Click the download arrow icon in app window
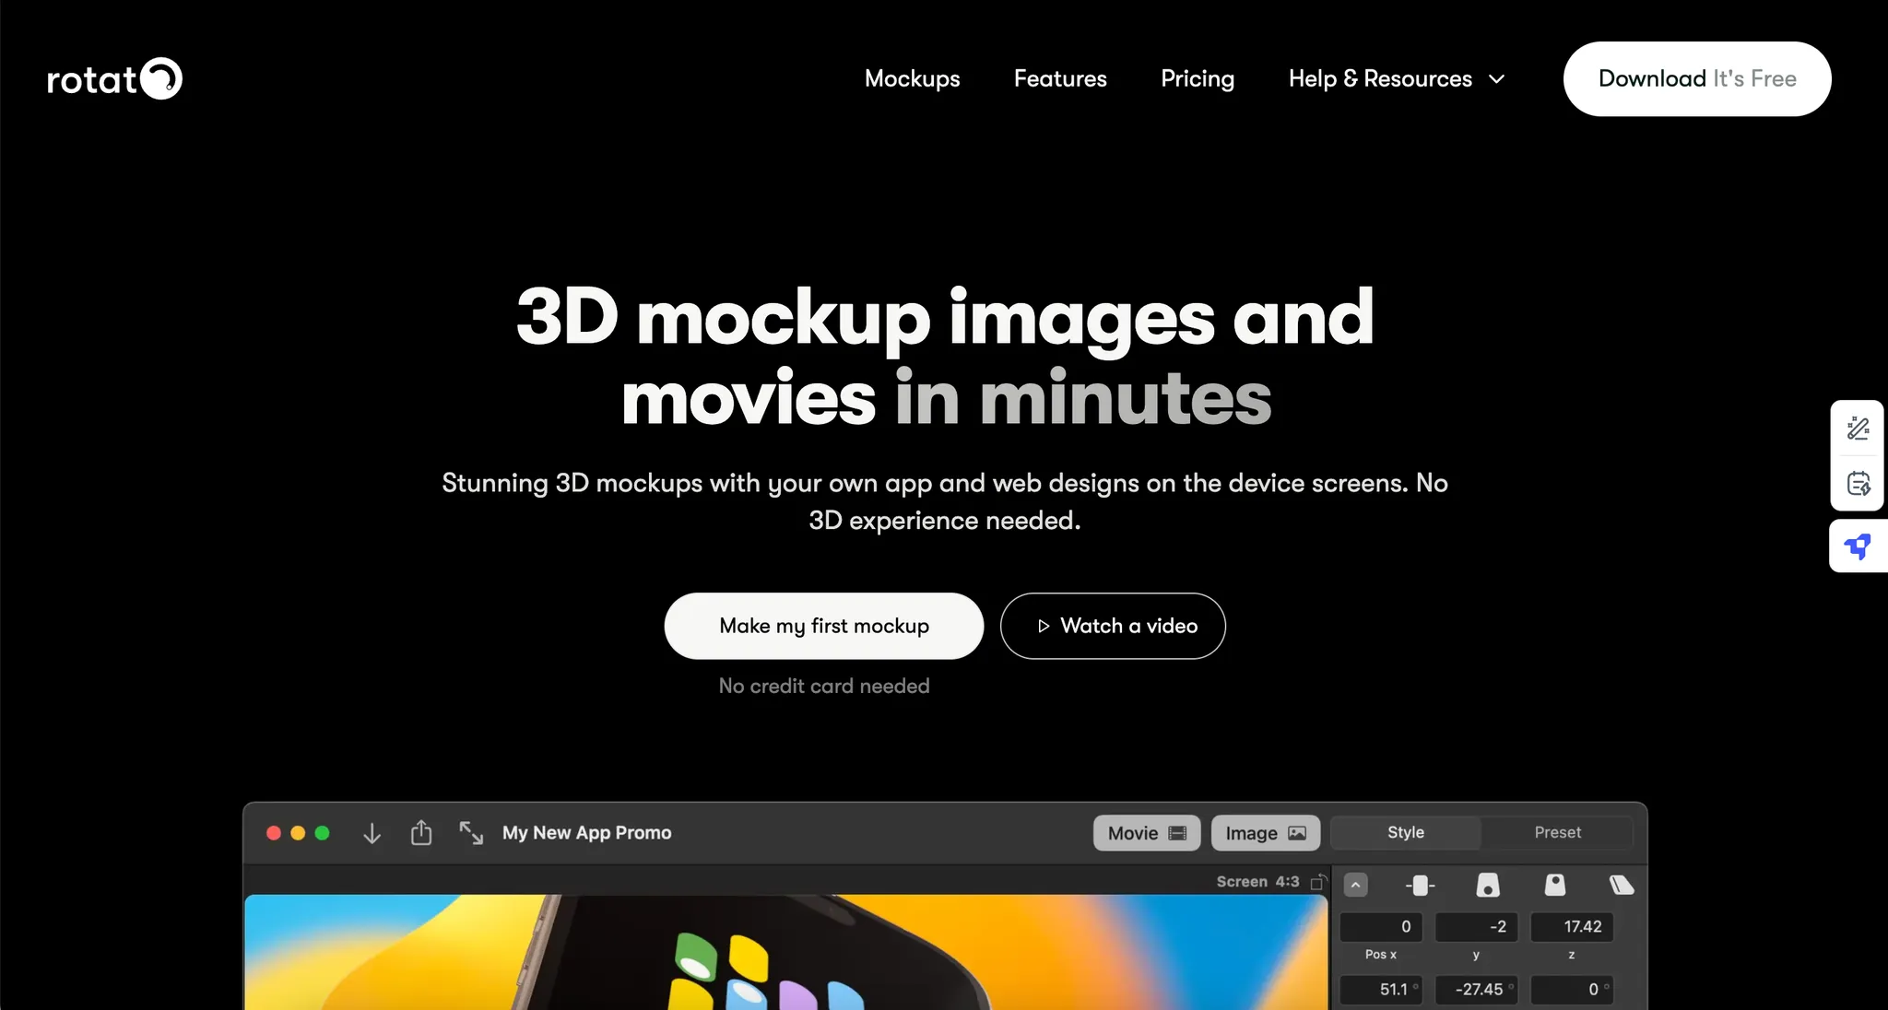This screenshot has height=1010, width=1888. (x=372, y=833)
